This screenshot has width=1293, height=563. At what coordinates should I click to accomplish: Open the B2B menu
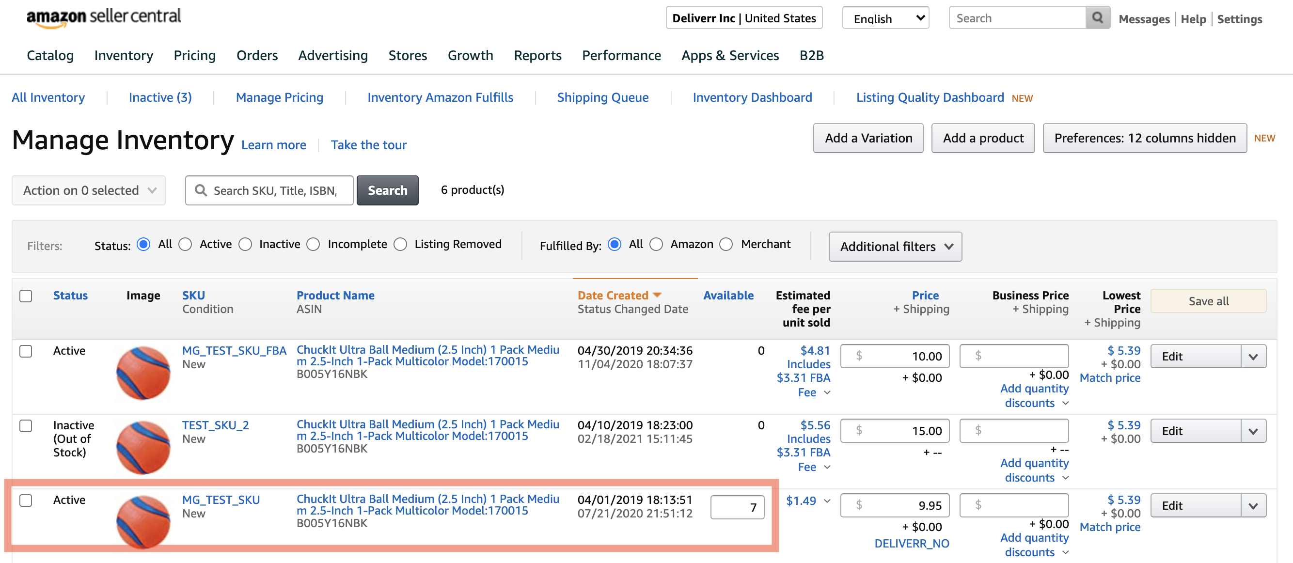812,55
